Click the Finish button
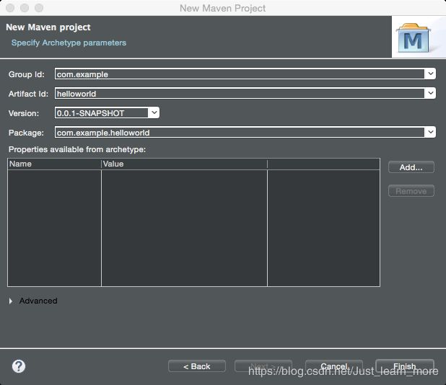 coord(405,366)
